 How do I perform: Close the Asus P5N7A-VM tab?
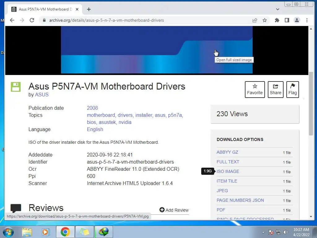[x=77, y=9]
